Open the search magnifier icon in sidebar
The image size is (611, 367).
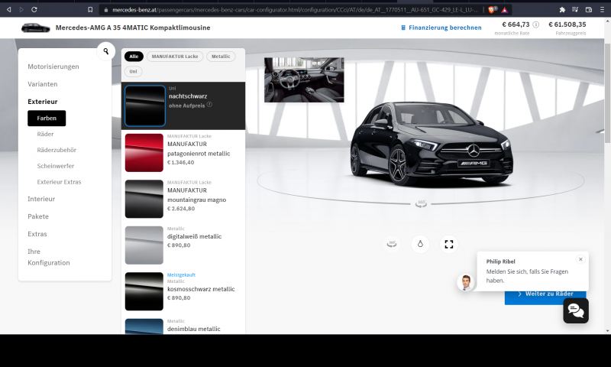click(x=105, y=52)
